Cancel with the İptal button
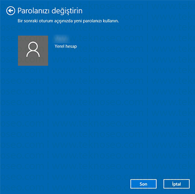Screen dimensions: 195x194 coord(177,184)
